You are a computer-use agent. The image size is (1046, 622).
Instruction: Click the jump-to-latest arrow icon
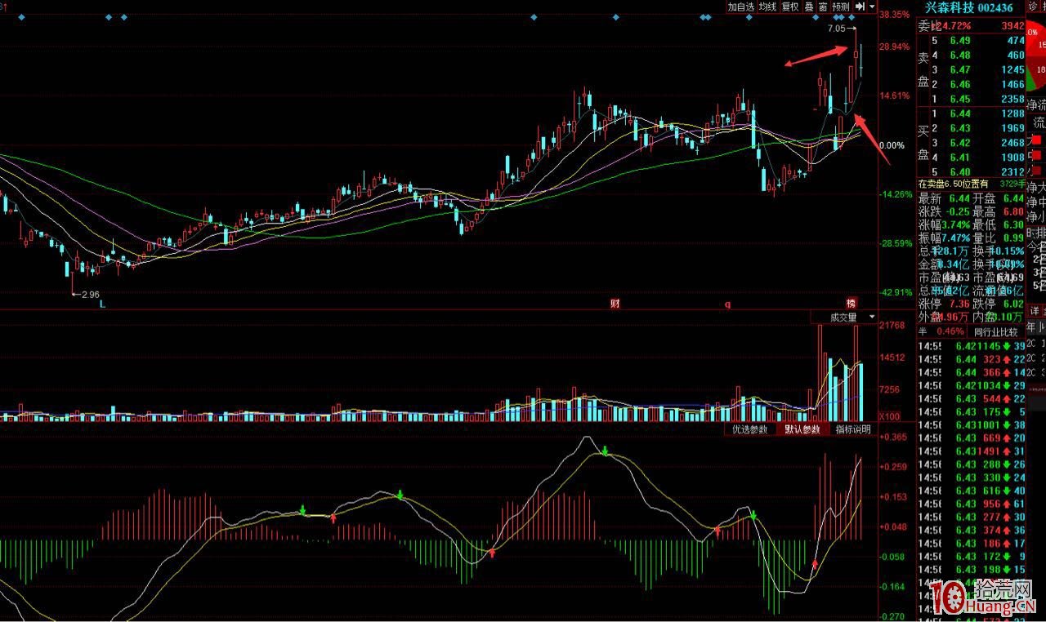click(860, 7)
